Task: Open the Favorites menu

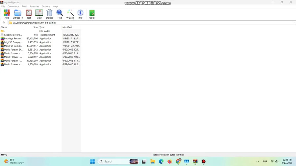Action: tap(35, 7)
